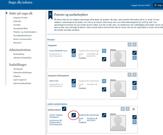Screen dimensions: 163x135
Task: Click the Log ud button in header
Action: click(x=158, y=5)
